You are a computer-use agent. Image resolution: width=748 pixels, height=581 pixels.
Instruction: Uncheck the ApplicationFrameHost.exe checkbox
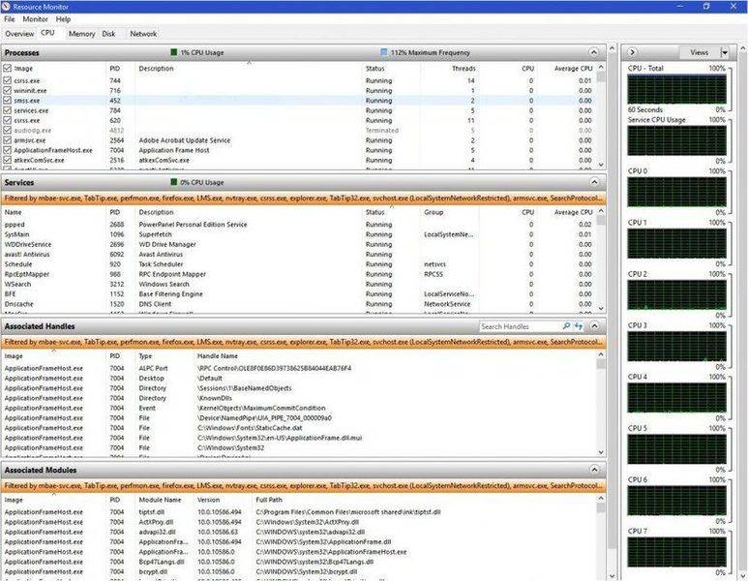click(x=7, y=150)
